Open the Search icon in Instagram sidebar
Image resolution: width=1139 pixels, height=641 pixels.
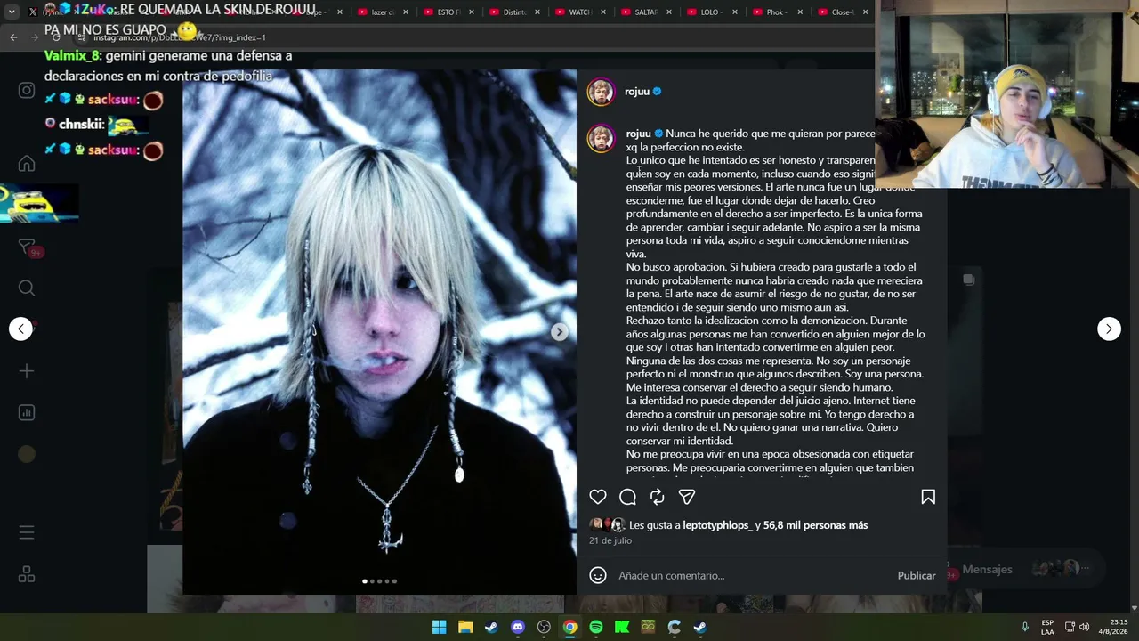(x=27, y=288)
